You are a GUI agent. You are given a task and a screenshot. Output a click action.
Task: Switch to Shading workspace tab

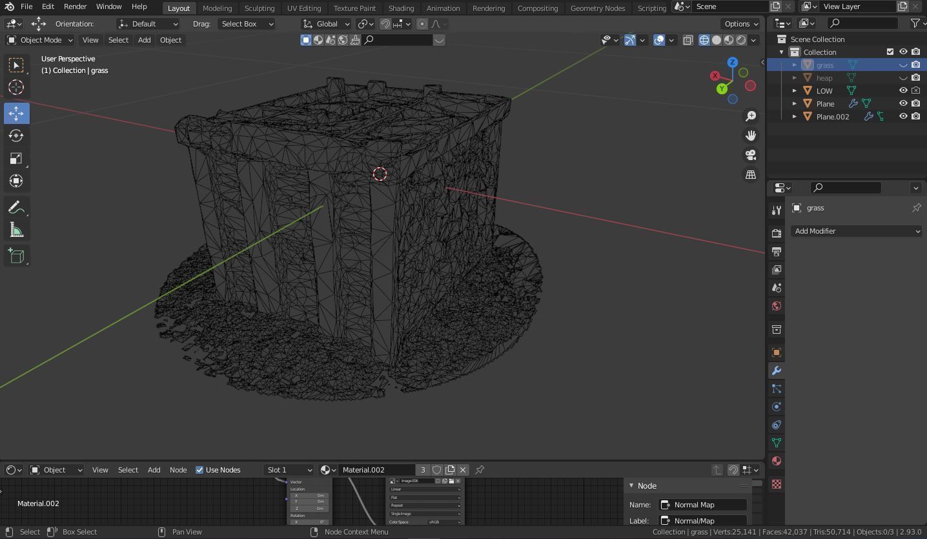point(401,8)
